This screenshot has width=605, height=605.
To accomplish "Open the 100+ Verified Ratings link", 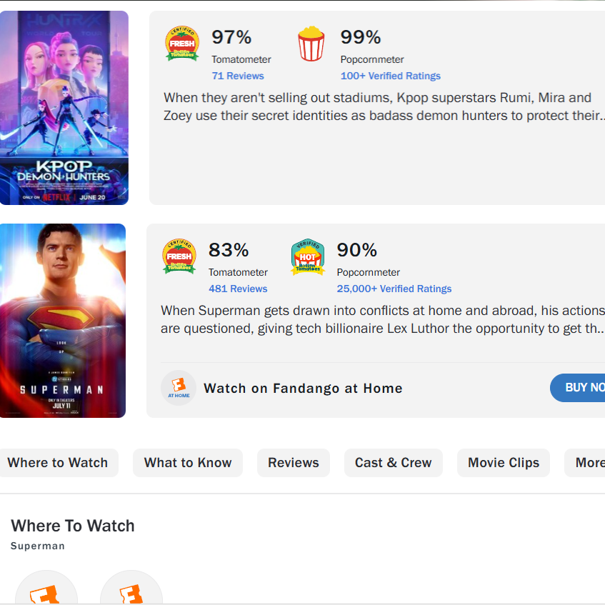I will [390, 76].
